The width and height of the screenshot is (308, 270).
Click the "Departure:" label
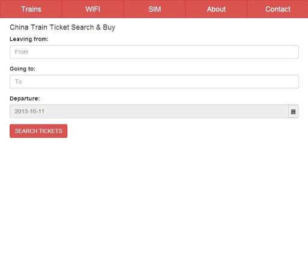[x=25, y=99]
